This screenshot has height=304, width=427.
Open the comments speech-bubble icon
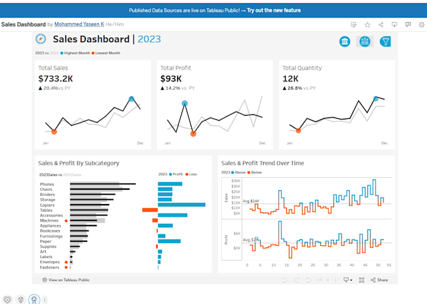coord(408,24)
